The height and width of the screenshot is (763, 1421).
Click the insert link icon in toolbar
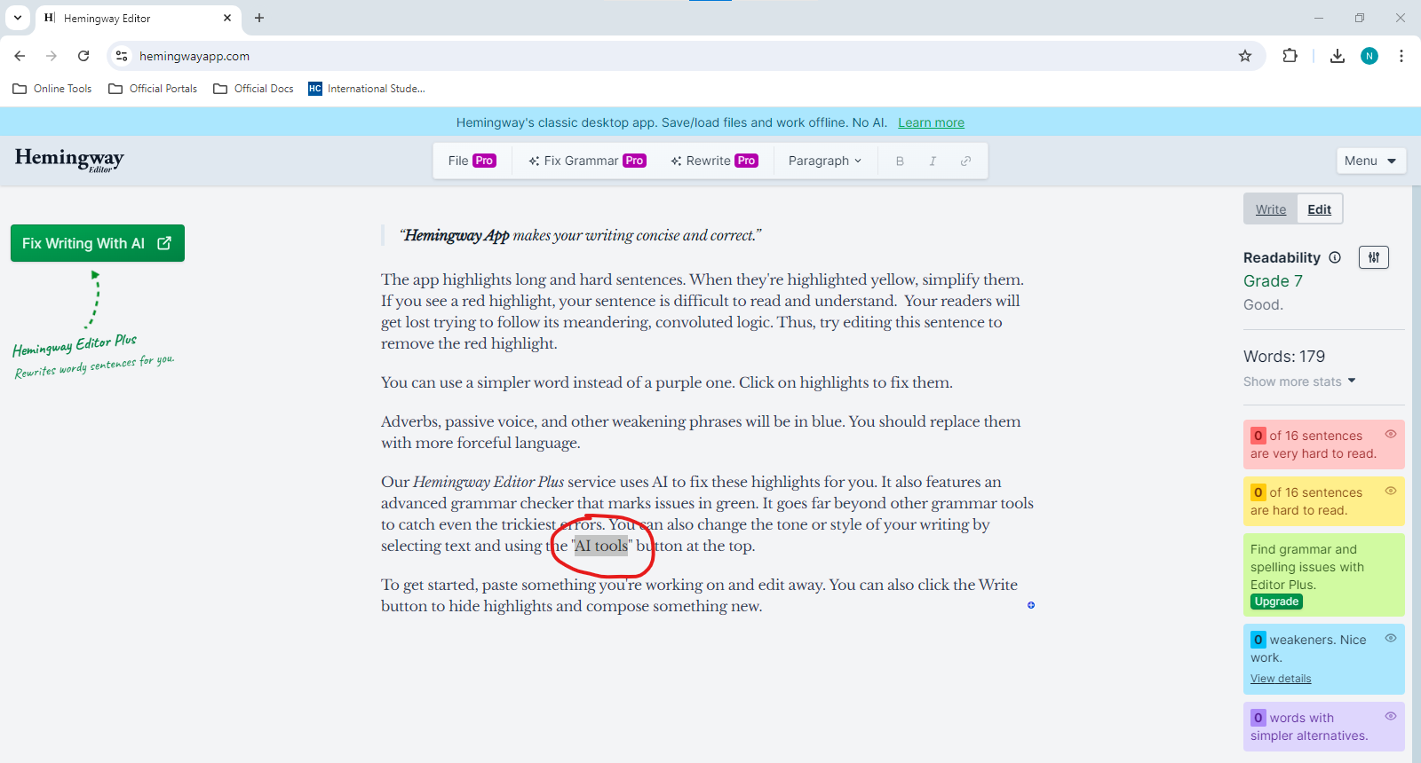click(x=965, y=161)
